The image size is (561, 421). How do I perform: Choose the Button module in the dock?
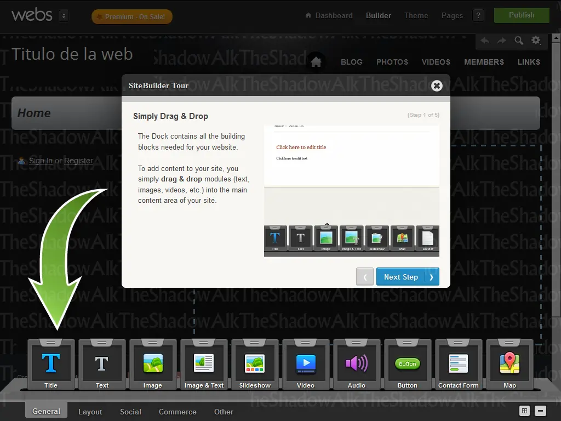pyautogui.click(x=408, y=365)
